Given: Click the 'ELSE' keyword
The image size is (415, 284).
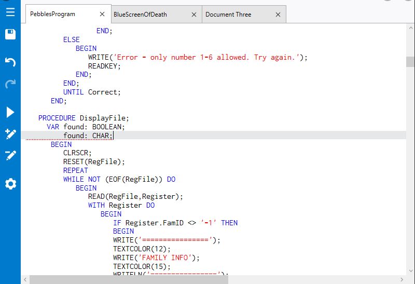Looking at the screenshot, I should point(72,40).
